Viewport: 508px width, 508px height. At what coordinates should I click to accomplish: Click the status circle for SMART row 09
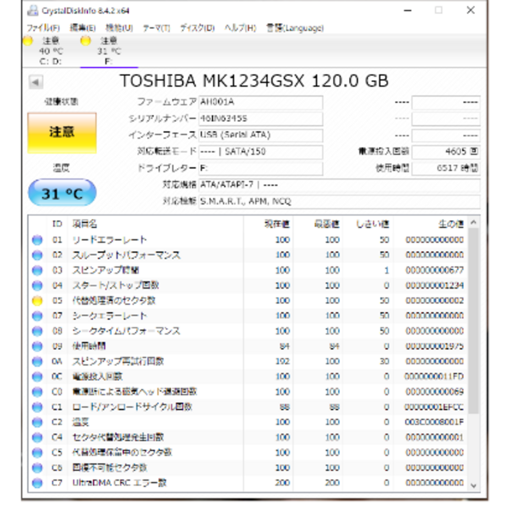tap(37, 346)
